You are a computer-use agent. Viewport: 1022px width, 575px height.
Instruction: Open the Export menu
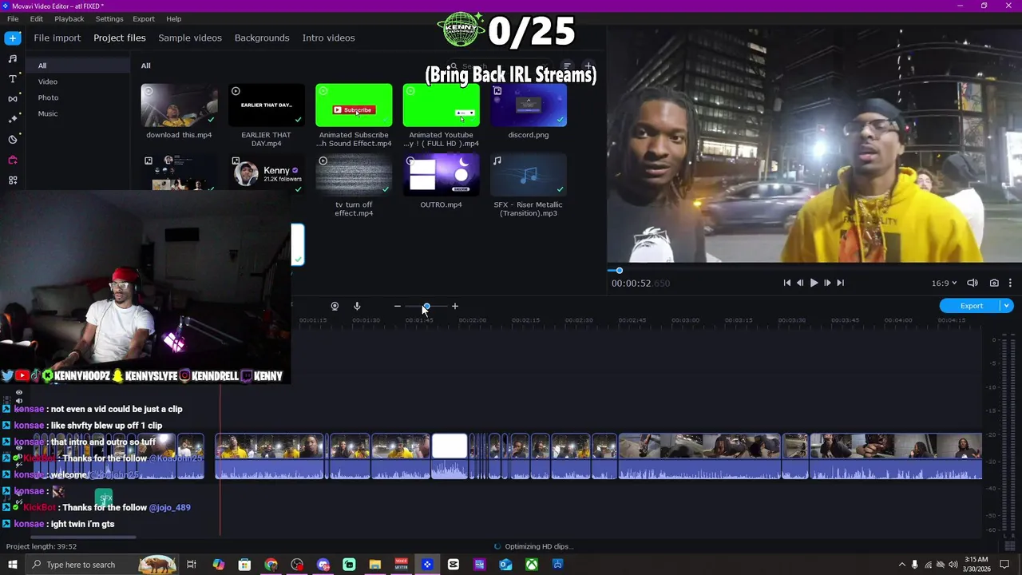coord(144,18)
